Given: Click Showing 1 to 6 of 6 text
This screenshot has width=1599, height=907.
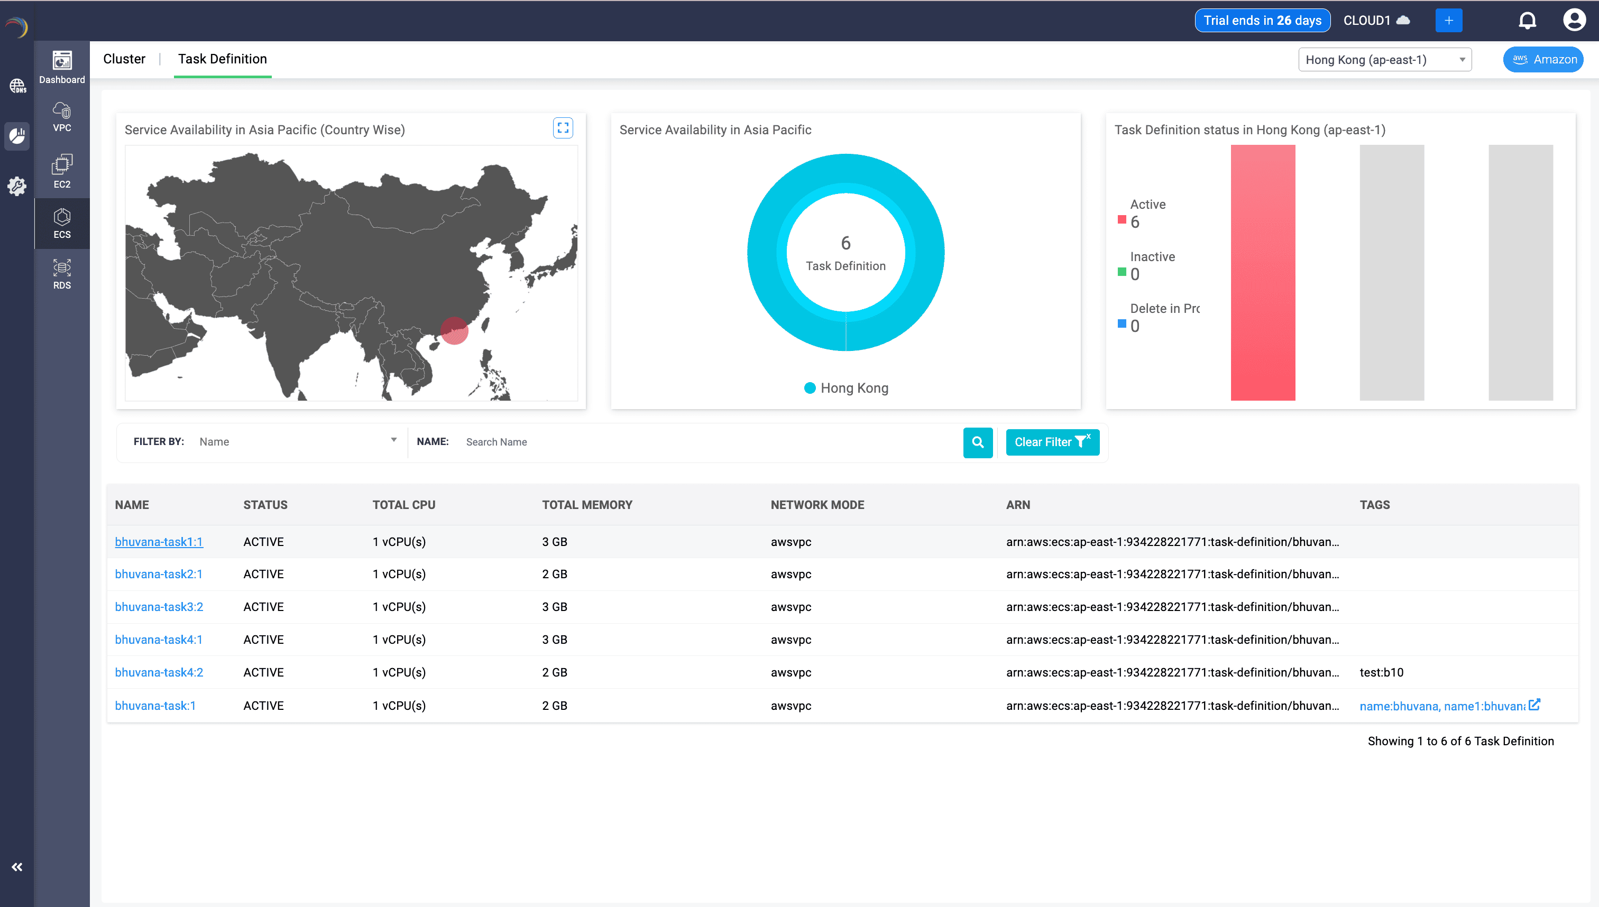Looking at the screenshot, I should (1460, 741).
